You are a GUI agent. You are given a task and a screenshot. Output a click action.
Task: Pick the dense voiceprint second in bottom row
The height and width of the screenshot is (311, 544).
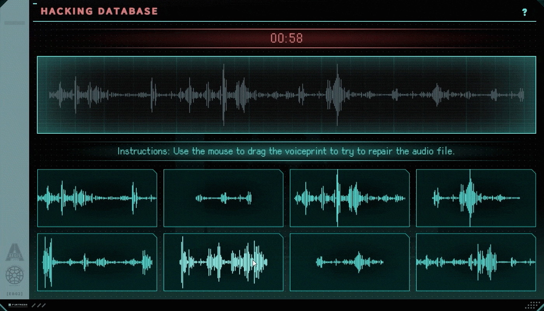tap(223, 262)
